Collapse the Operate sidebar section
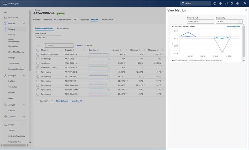249x150 pixels. click(x=24, y=23)
